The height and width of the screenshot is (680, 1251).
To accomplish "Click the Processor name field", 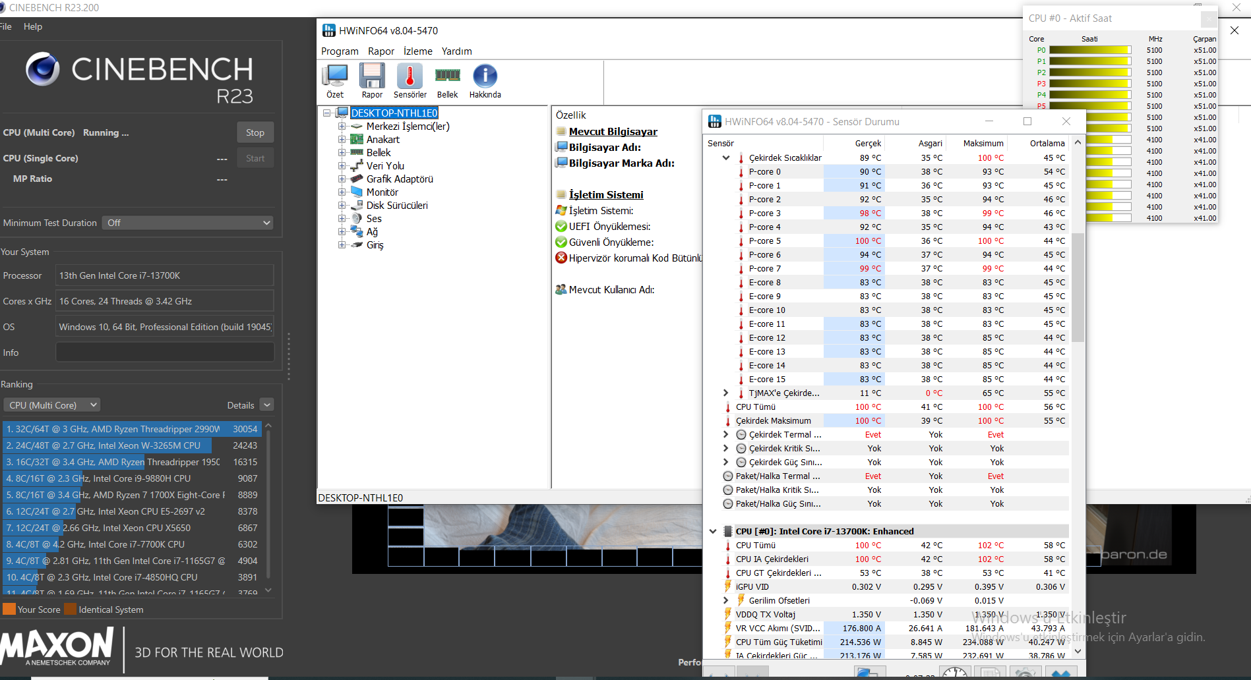I will click(165, 275).
